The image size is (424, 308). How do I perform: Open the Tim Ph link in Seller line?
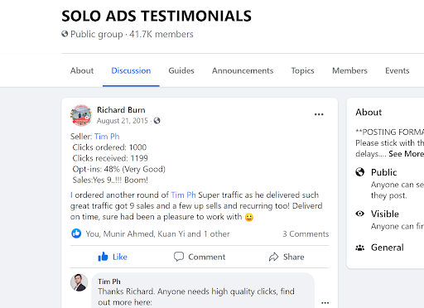(x=107, y=137)
